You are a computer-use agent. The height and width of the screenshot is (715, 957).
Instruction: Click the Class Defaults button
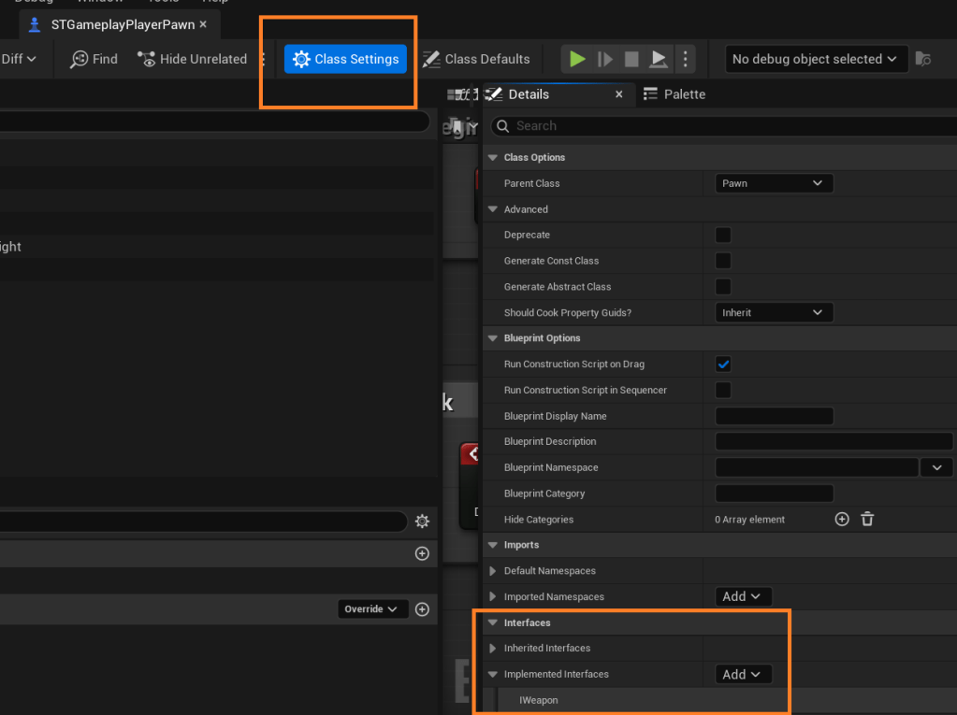click(x=476, y=59)
